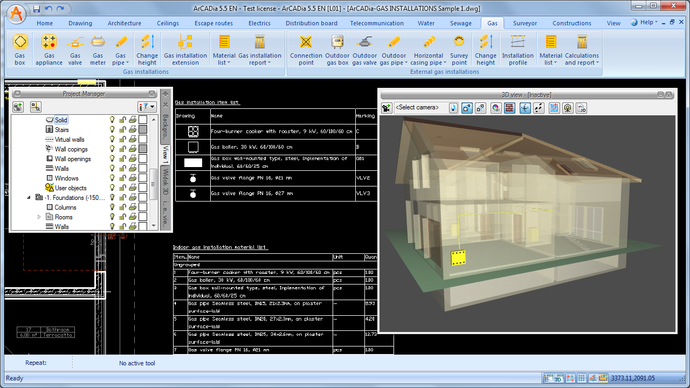
Task: Toggle lock for Windows layer
Action: (122, 178)
